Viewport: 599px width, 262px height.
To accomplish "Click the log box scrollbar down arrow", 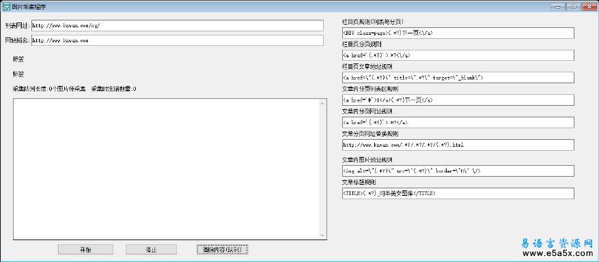I will pos(322,235).
